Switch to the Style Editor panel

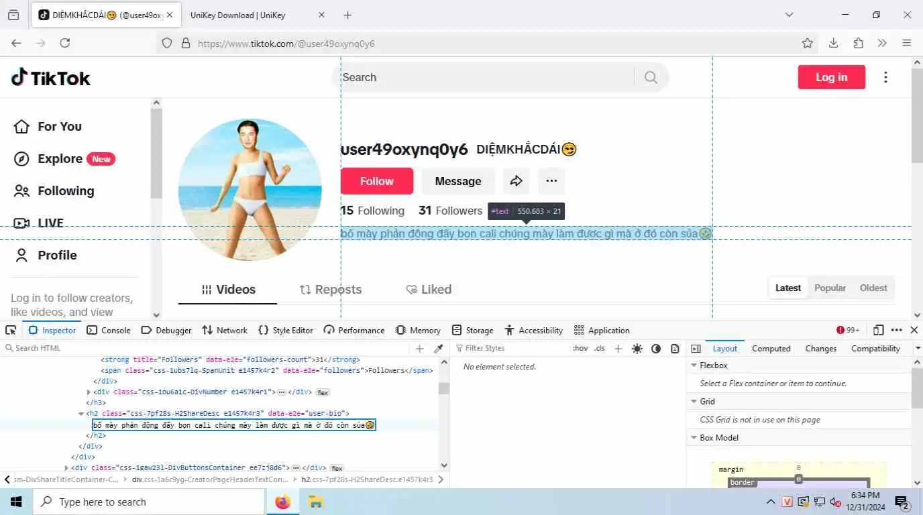[286, 330]
